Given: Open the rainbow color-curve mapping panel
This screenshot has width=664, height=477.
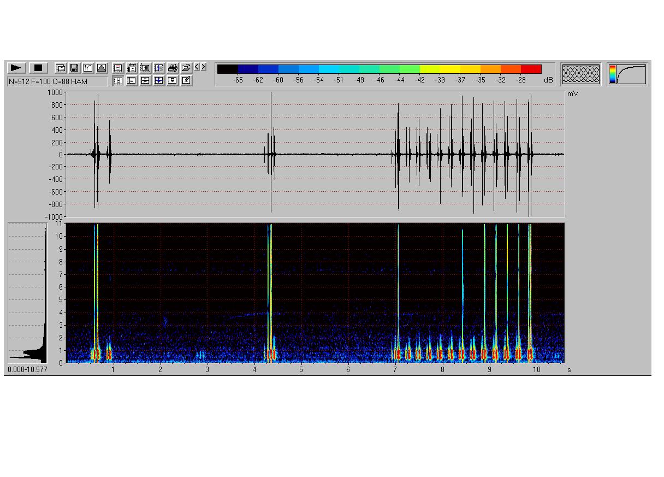Looking at the screenshot, I should click(627, 74).
